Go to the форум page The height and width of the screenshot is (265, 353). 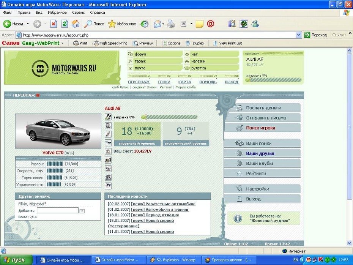pyautogui.click(x=155, y=54)
